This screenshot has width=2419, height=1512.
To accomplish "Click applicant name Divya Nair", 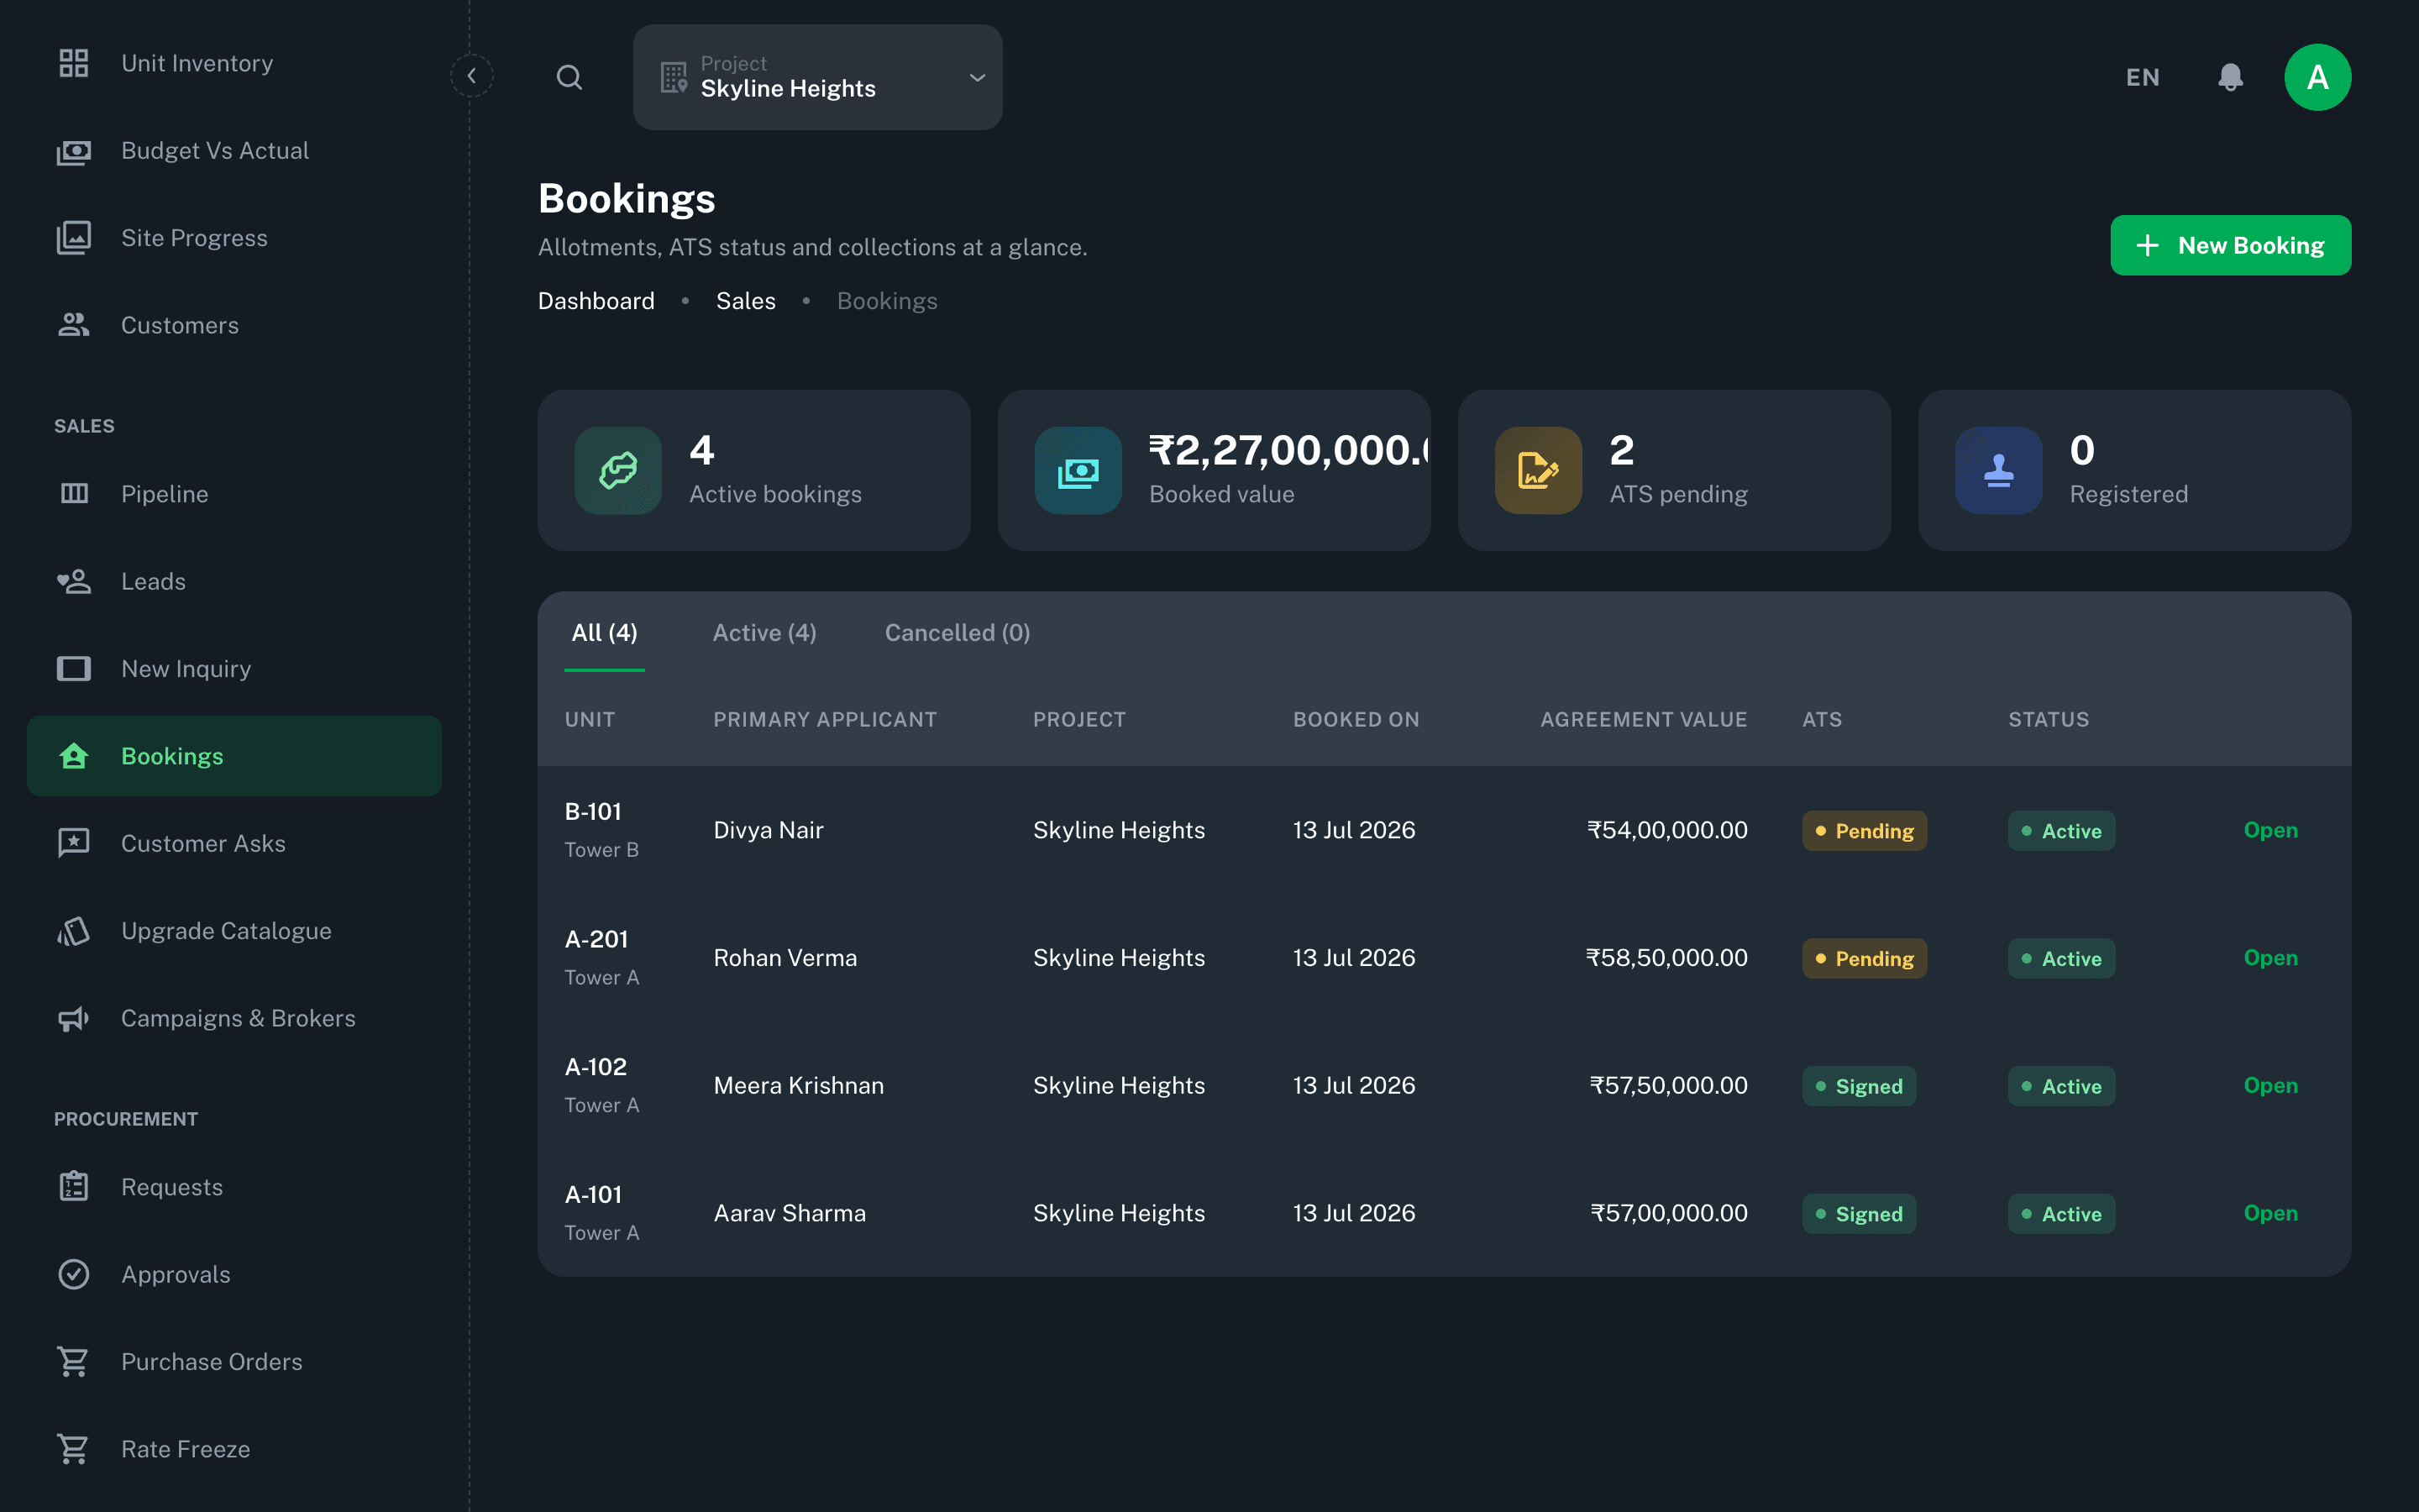I will [x=768, y=830].
